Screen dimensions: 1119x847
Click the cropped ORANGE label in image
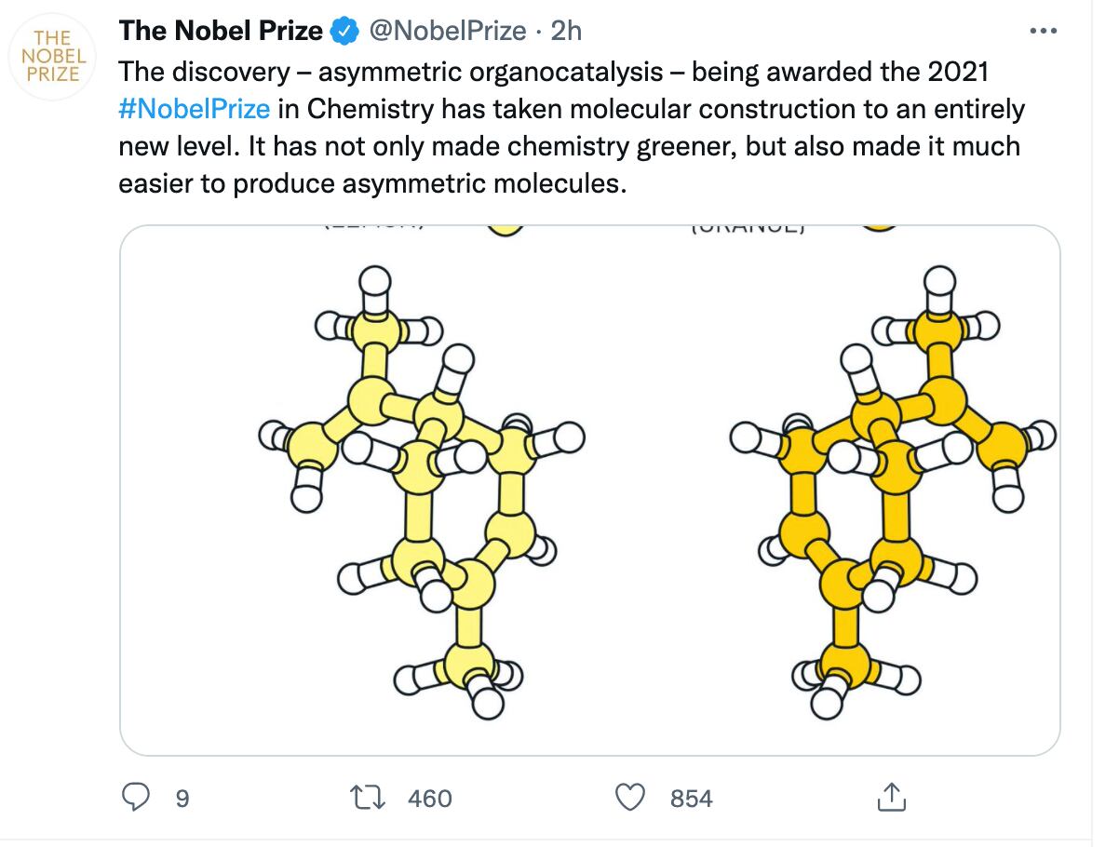point(748,229)
